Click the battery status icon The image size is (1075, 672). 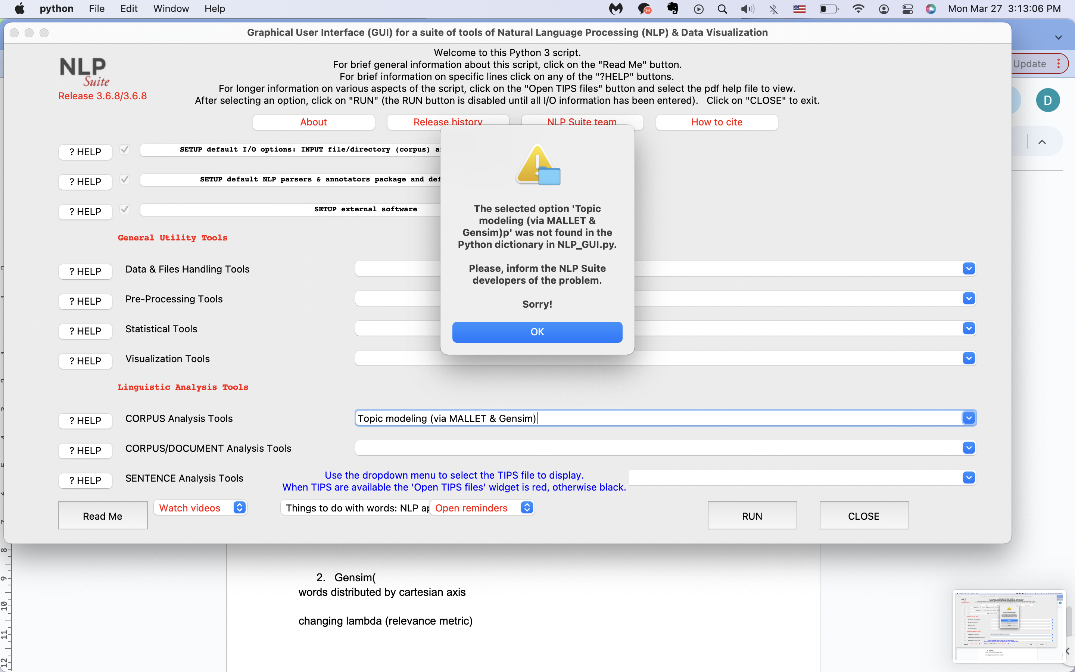[x=829, y=9]
